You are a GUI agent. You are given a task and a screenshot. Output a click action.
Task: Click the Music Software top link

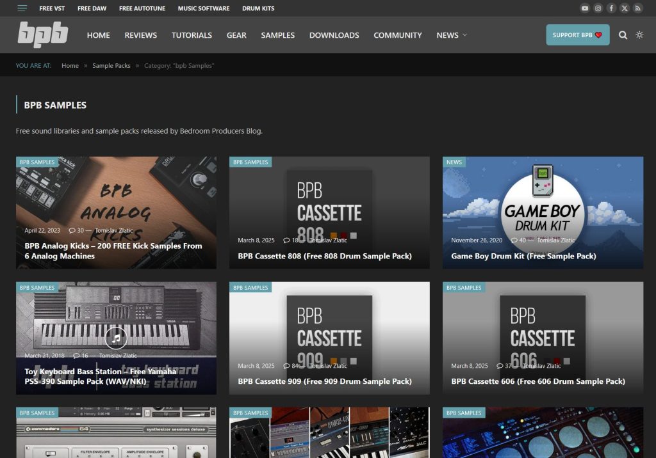tap(203, 8)
